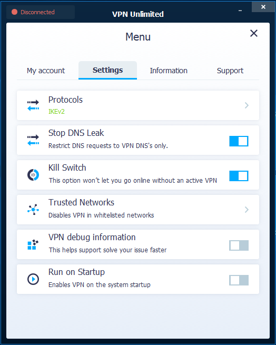Open the Protocols IKEv2 setting row
Image resolution: width=276 pixels, height=345 pixels.
coord(138,105)
